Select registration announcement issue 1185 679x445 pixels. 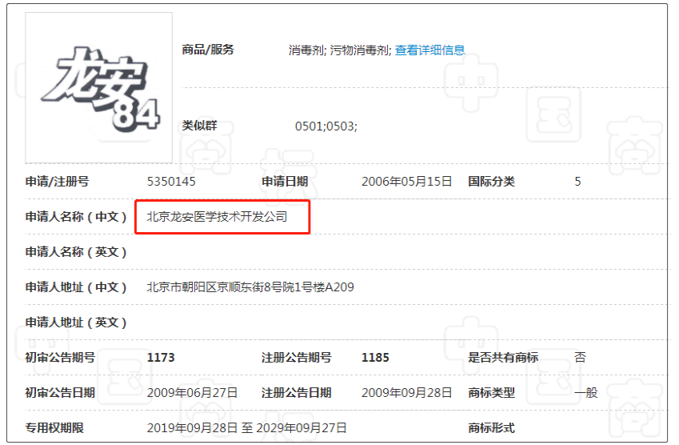[x=375, y=358]
